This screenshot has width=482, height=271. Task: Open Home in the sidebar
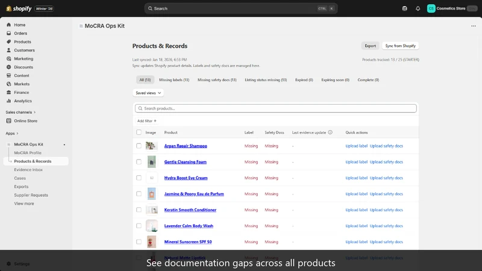[19, 25]
